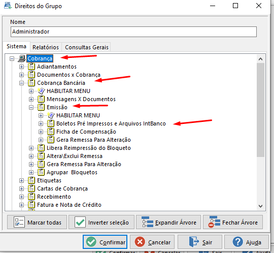Collapse the Cobrança root node
This screenshot has width=274, height=253.
pos(12,58)
